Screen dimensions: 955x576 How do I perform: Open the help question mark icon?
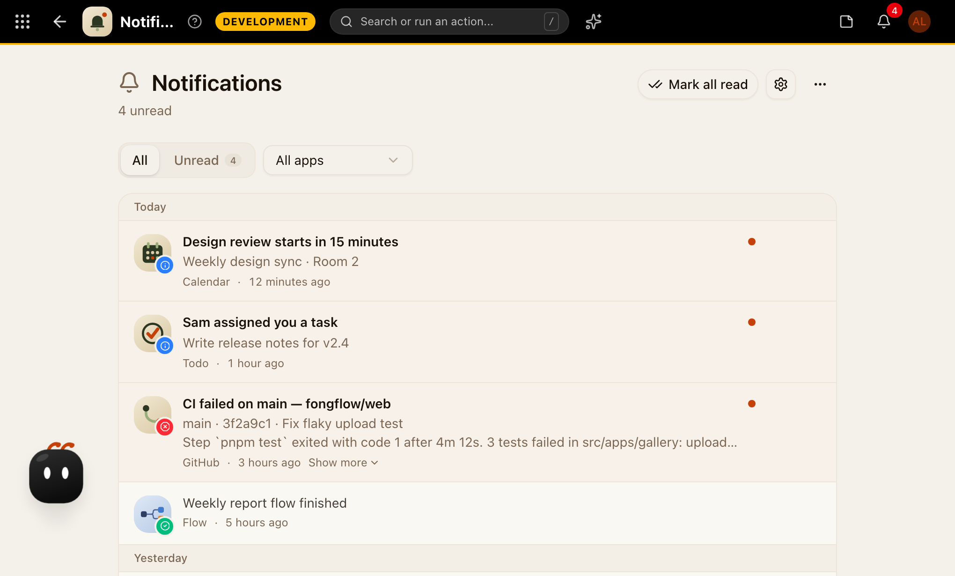pos(195,22)
